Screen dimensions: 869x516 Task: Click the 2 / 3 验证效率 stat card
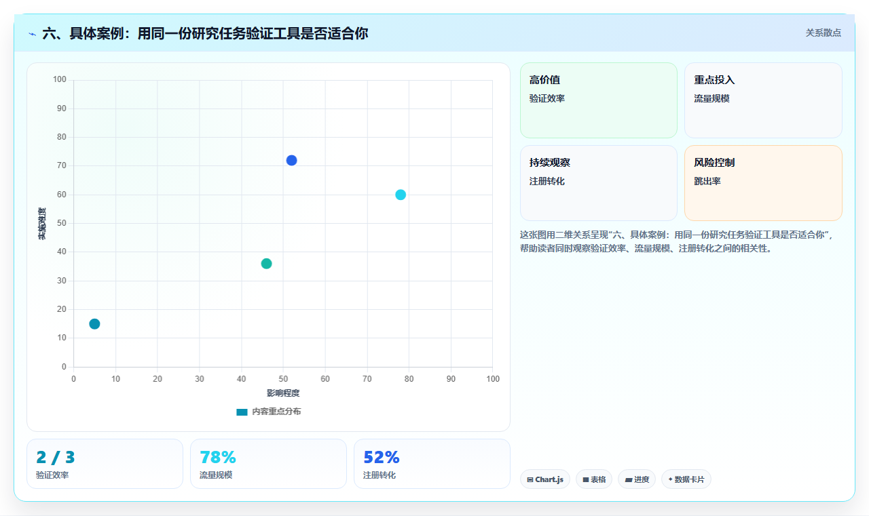105,464
